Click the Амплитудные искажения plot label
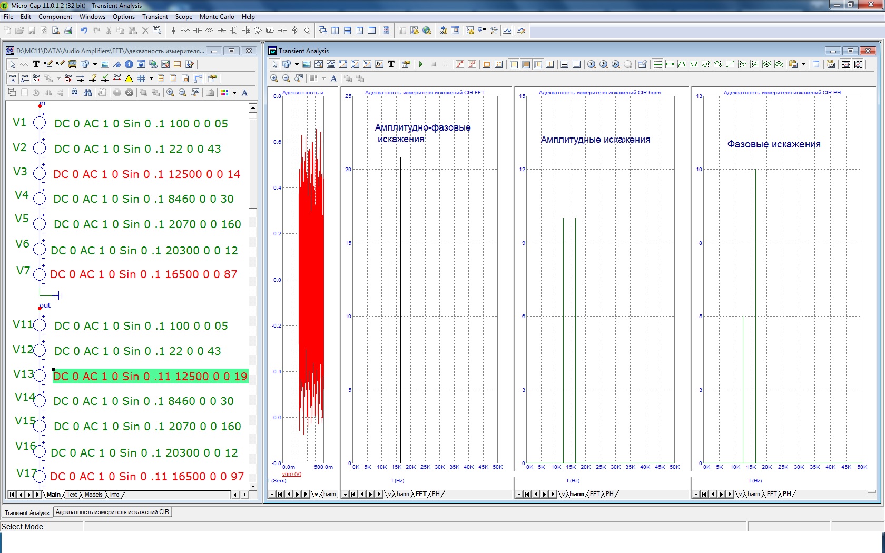The image size is (885, 553). 595,140
